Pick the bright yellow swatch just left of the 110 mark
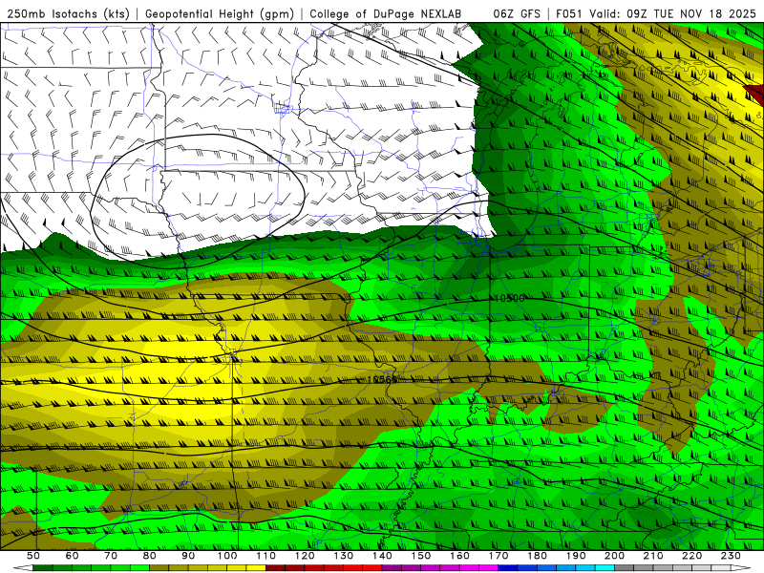This screenshot has width=764, height=573. [x=256, y=568]
